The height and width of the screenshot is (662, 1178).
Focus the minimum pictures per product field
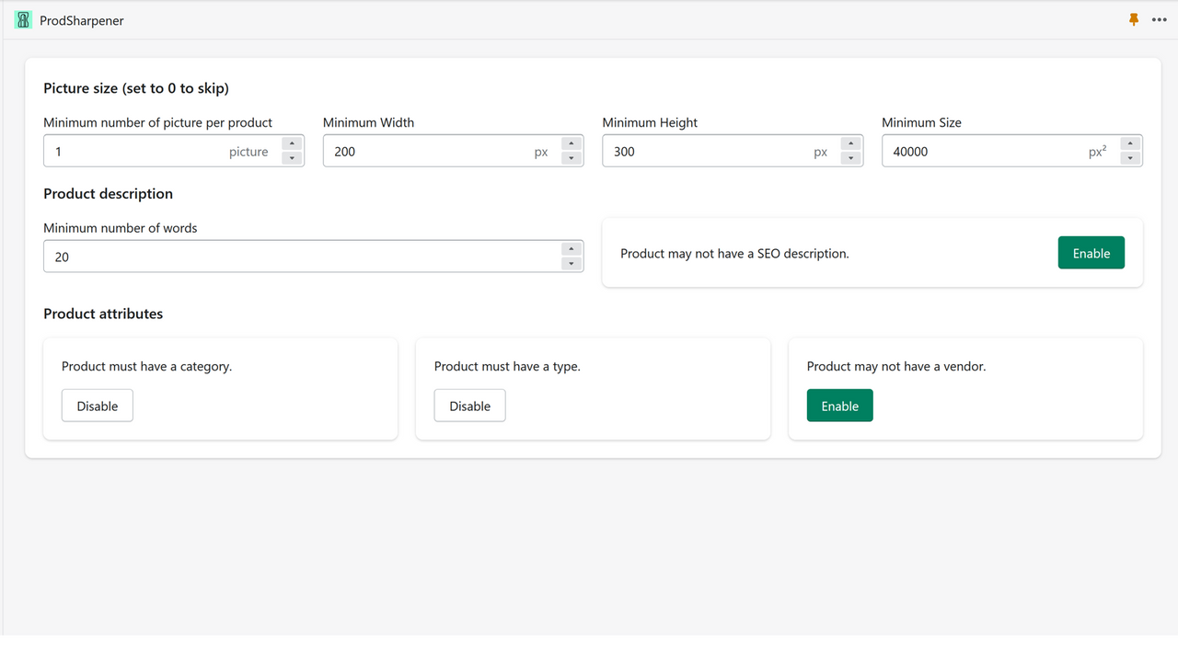point(174,152)
